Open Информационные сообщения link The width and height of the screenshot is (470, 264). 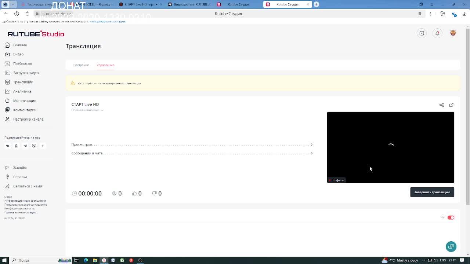(25, 201)
